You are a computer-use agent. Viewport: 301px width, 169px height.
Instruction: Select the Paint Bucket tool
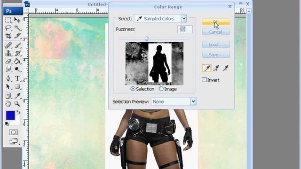click(x=17, y=61)
